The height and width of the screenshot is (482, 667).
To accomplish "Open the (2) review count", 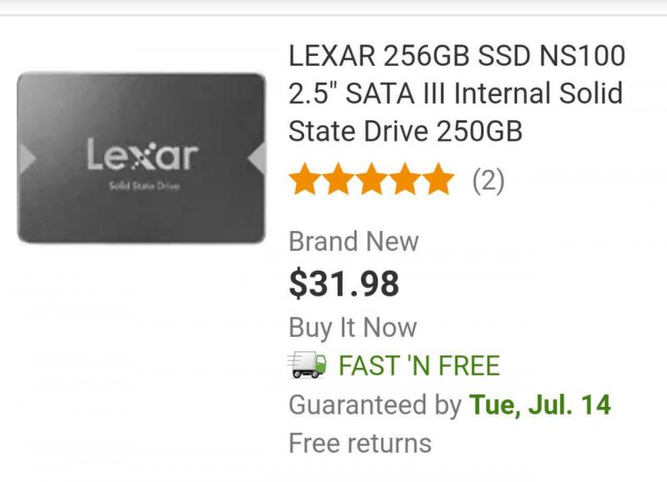I will tap(489, 180).
